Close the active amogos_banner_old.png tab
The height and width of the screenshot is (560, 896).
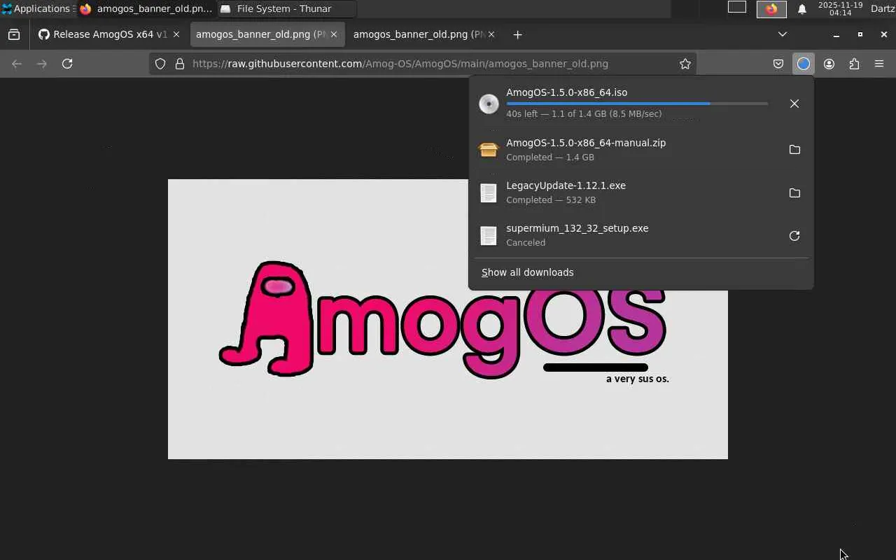pos(334,34)
